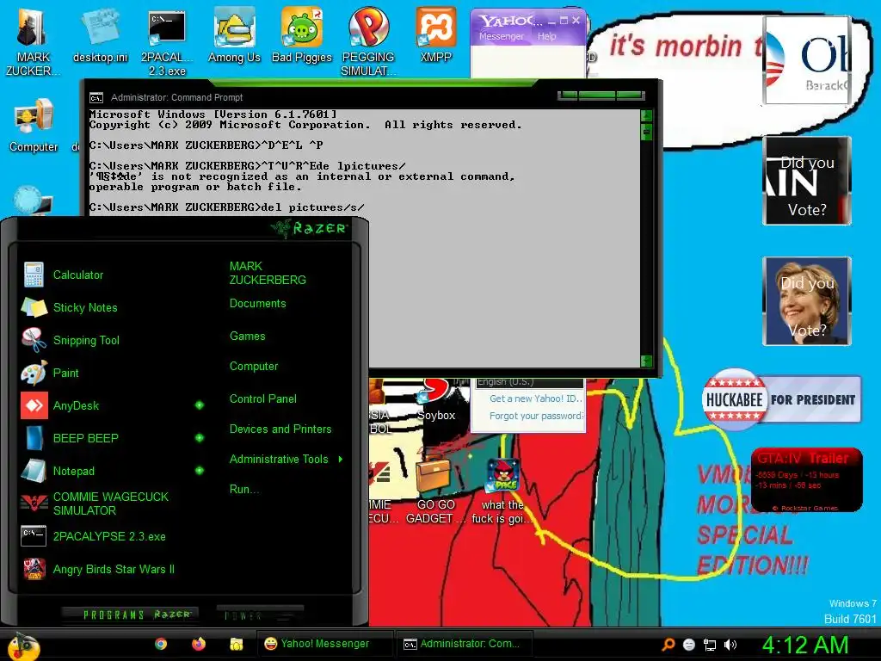The width and height of the screenshot is (881, 661).
Task: Click the Hillary 'Did you Vote?' gadget
Action: [x=807, y=301]
